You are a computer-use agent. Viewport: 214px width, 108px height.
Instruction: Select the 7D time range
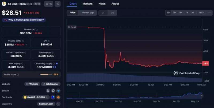(x=174, y=13)
